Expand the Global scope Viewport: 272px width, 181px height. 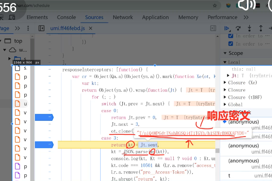225,105
